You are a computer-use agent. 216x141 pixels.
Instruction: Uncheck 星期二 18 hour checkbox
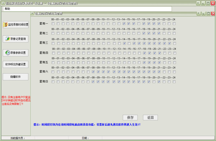[x=144, y=33]
